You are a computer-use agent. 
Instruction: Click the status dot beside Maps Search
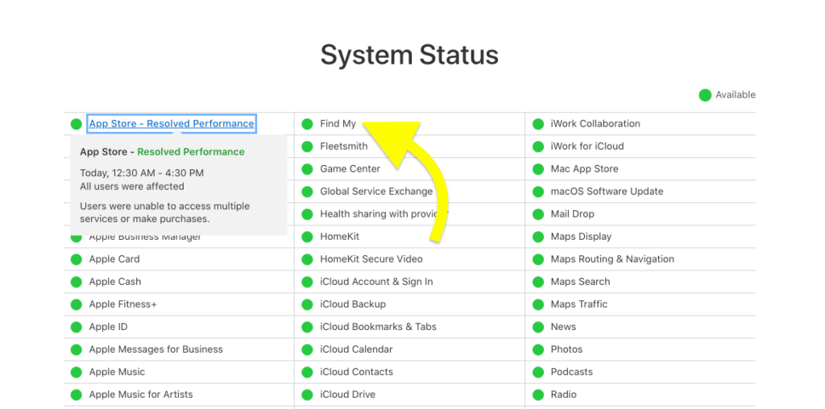(537, 283)
